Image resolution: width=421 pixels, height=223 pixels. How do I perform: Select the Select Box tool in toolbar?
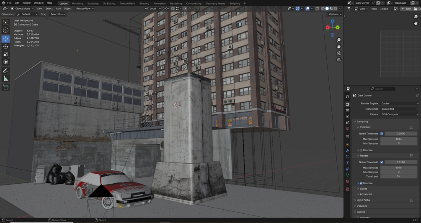5,23
